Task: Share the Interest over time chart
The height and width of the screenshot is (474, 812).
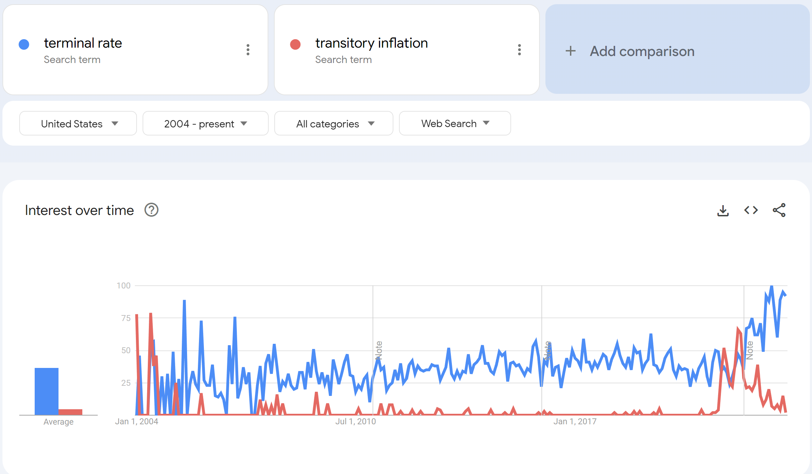Action: 779,210
